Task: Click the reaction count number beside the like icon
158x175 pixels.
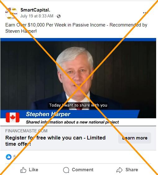Action: (15, 157)
